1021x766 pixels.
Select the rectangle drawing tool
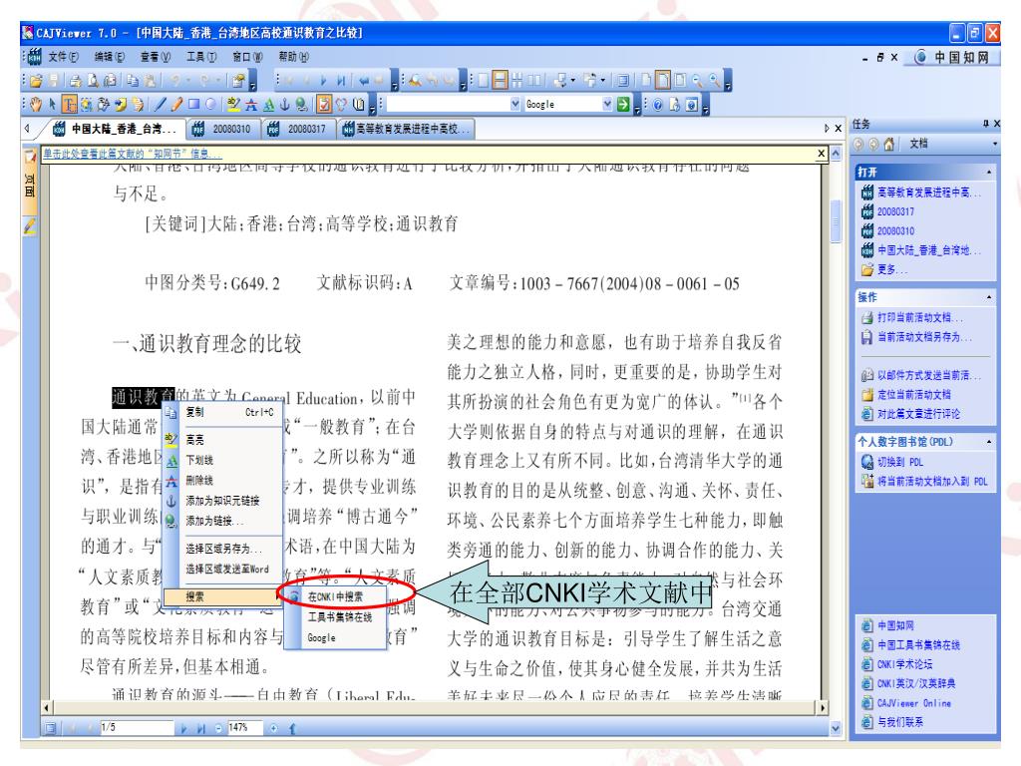point(193,104)
